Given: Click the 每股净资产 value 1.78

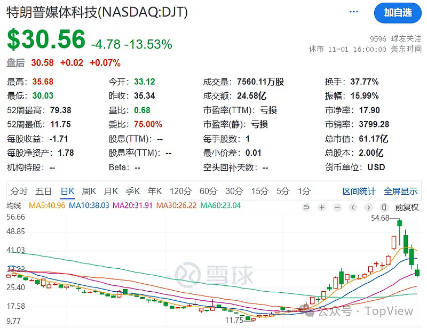Looking at the screenshot, I should (66, 153).
